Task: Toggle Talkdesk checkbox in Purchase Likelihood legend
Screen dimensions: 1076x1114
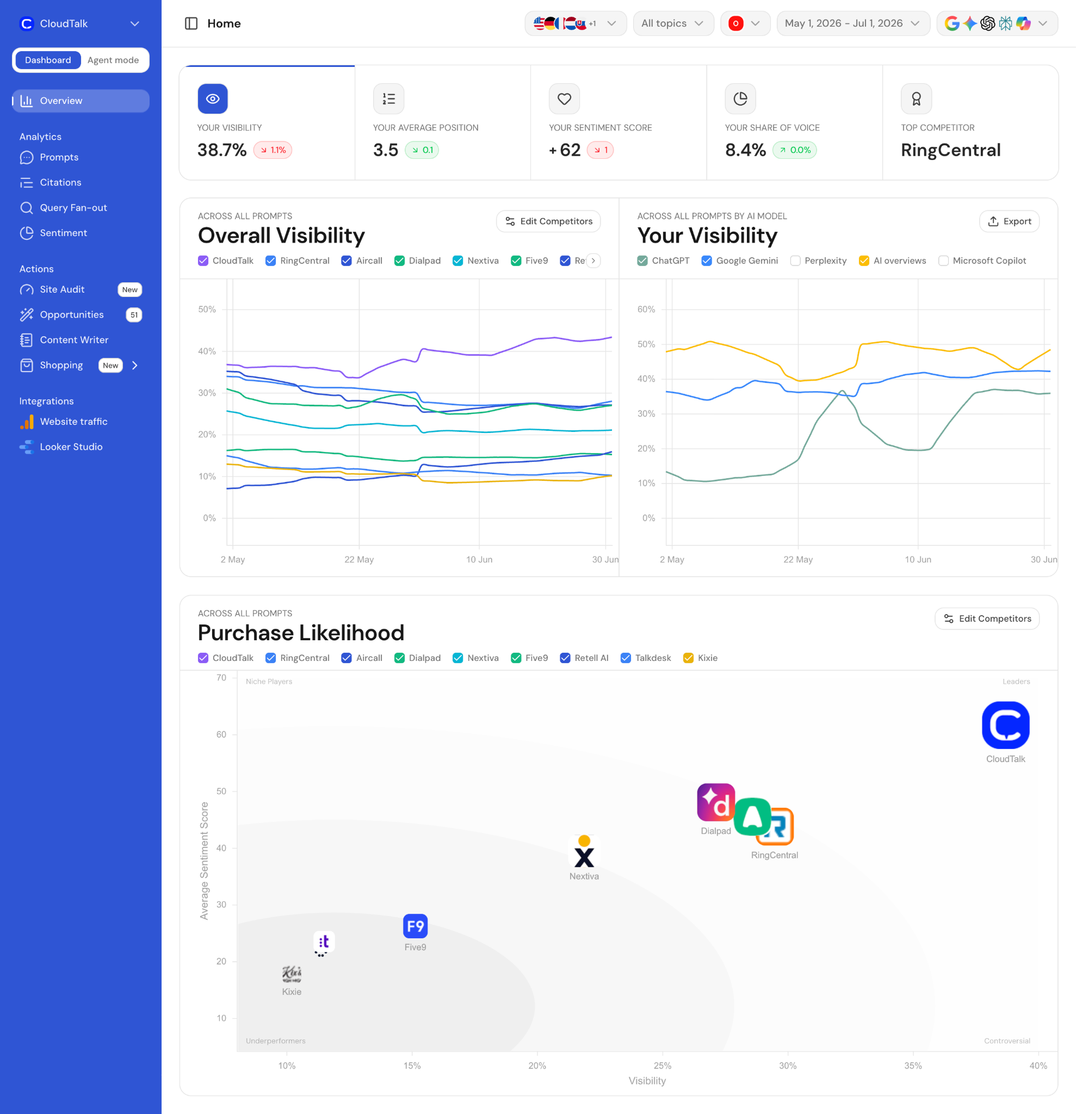Action: click(625, 658)
